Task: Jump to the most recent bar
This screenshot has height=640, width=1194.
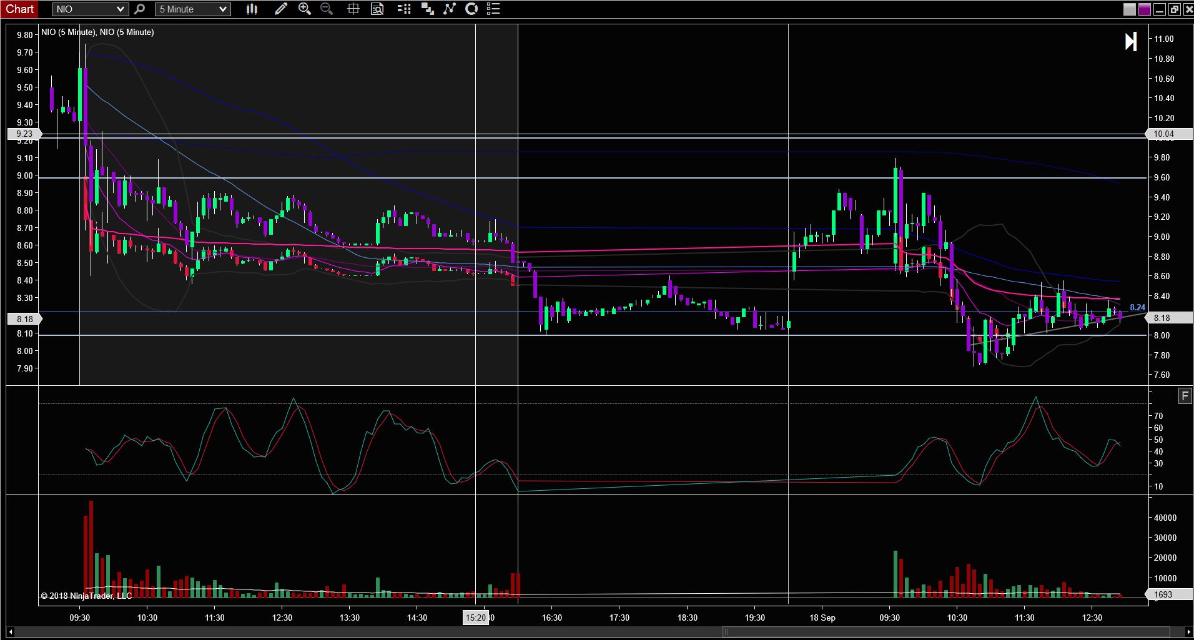Action: coord(1131,42)
